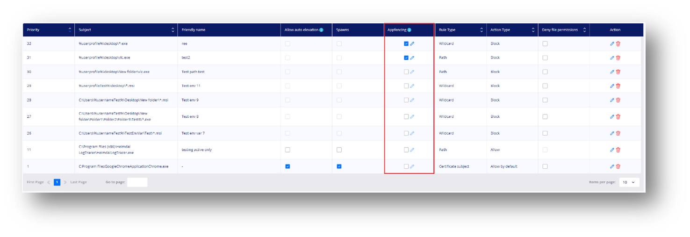
Task: Delete the 'testing active only' rule
Action: tap(618, 150)
